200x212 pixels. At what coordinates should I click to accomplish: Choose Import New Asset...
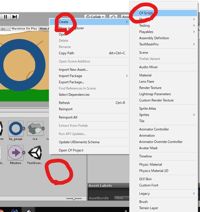click(x=89, y=70)
